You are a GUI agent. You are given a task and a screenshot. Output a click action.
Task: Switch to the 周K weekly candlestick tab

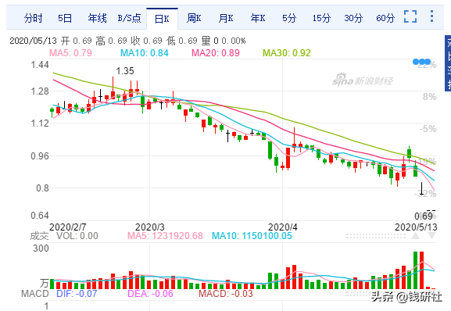point(194,19)
